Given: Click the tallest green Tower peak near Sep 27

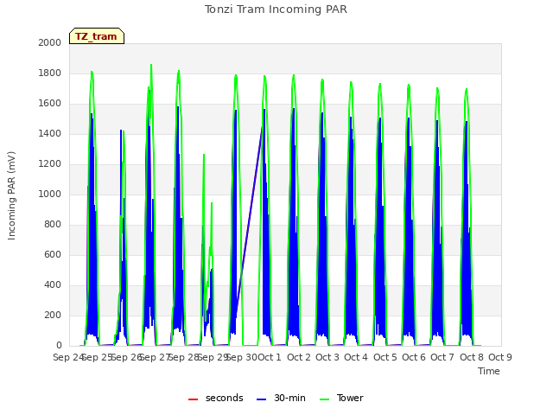Looking at the screenshot, I should pyautogui.click(x=151, y=66).
